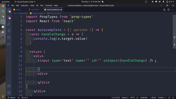Click the Open Changes icon in editor toolbar
Image resolution: width=176 pixels, height=99 pixels.
coord(164,10)
